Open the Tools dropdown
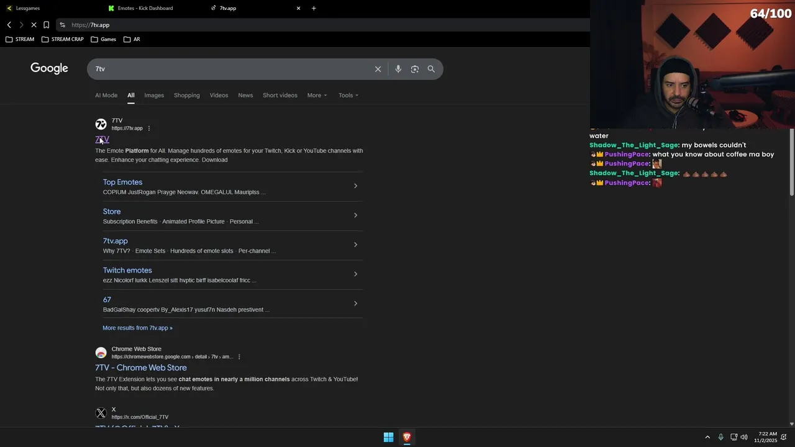Image resolution: width=795 pixels, height=447 pixels. [348, 95]
